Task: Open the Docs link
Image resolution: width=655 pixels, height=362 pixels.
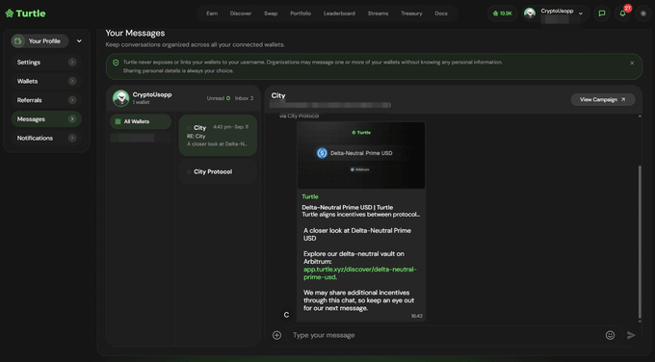Action: coord(441,13)
